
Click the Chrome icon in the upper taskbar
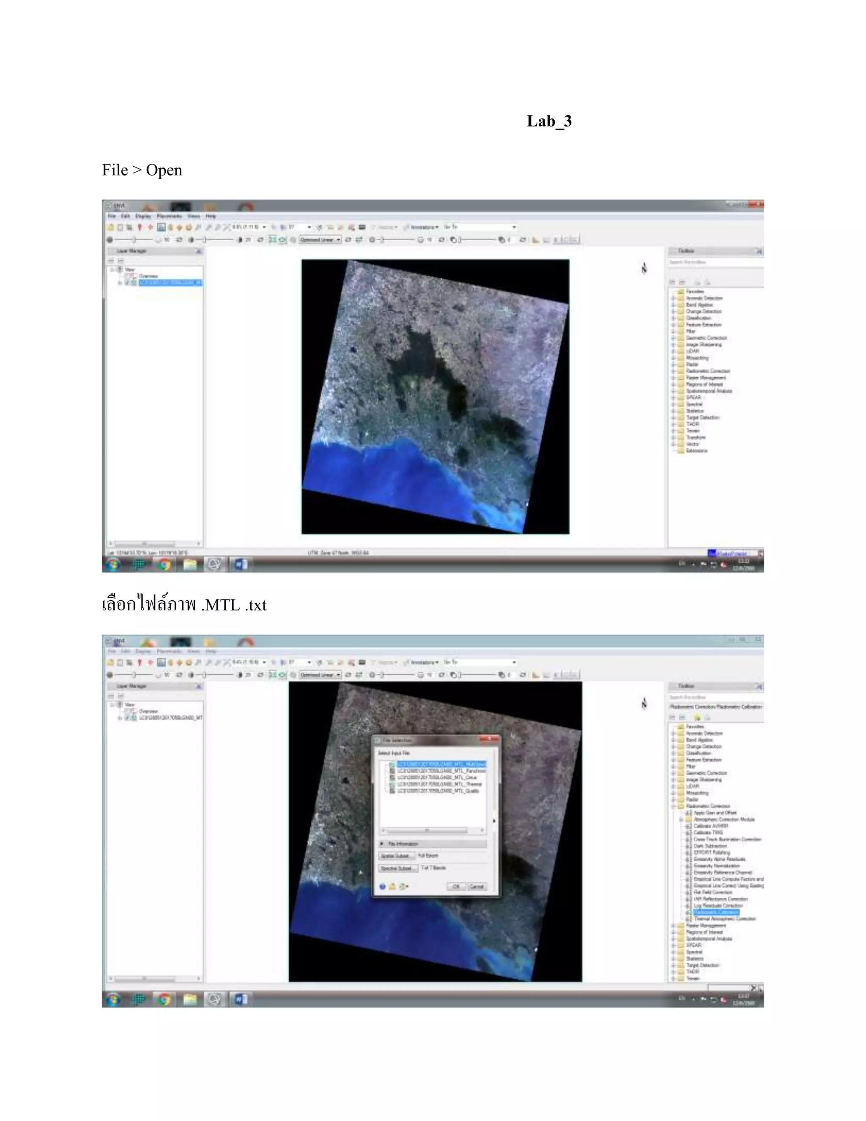coord(164,565)
